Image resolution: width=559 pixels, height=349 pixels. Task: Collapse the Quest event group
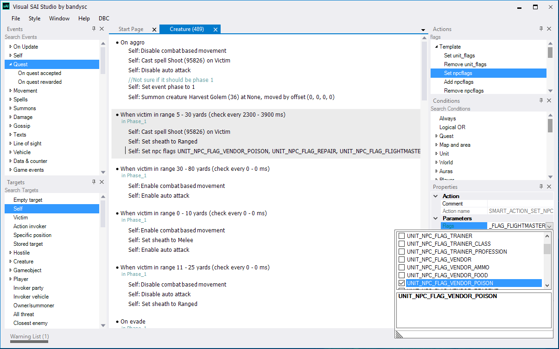point(11,64)
